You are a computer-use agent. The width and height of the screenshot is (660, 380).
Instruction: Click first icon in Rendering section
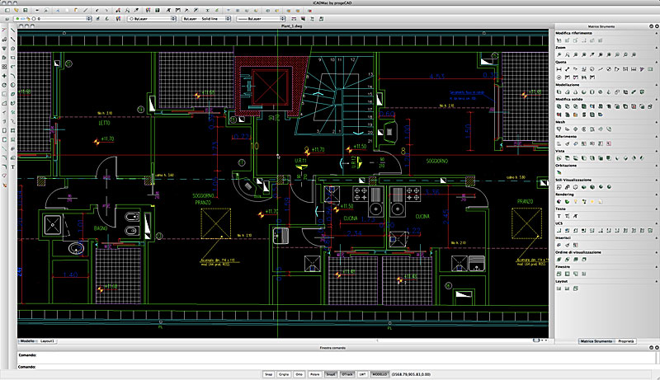[x=559, y=201]
